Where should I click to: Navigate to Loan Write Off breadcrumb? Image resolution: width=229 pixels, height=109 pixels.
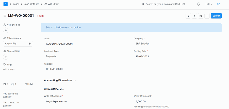[31, 4]
